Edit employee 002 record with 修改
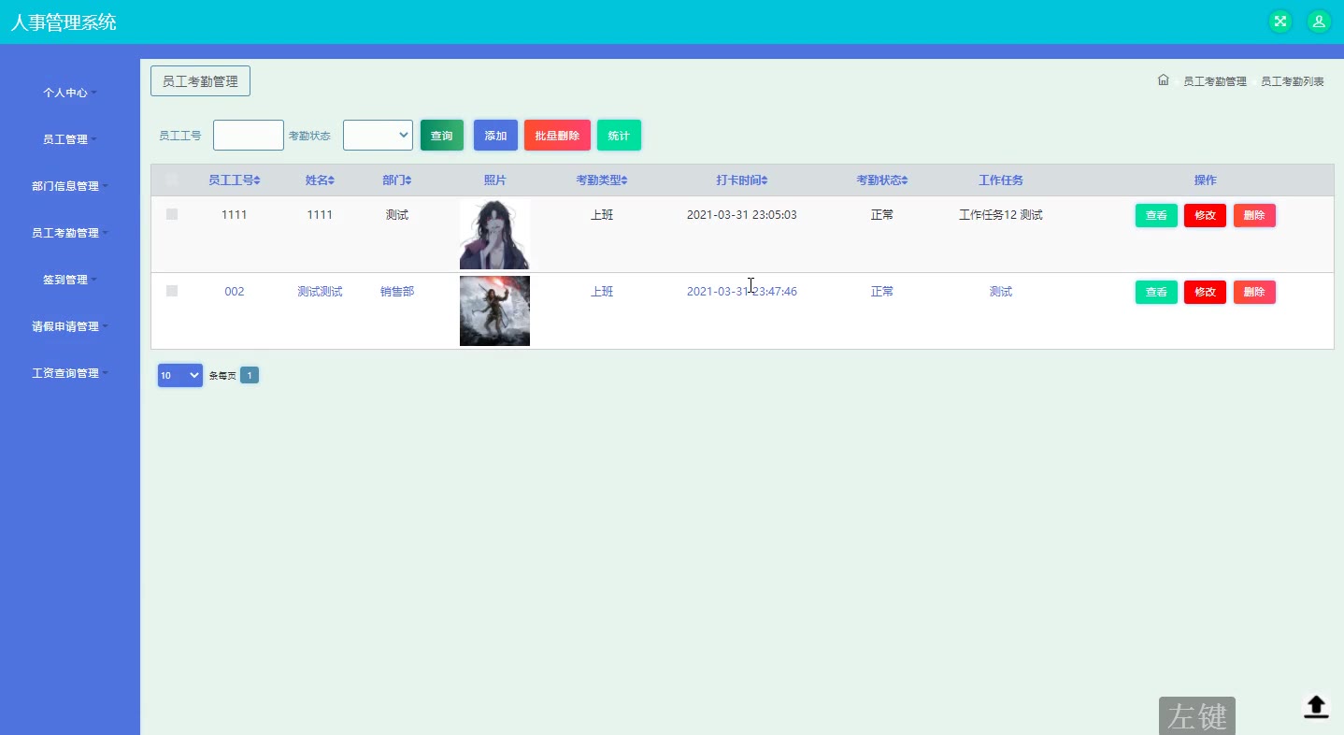 point(1205,292)
